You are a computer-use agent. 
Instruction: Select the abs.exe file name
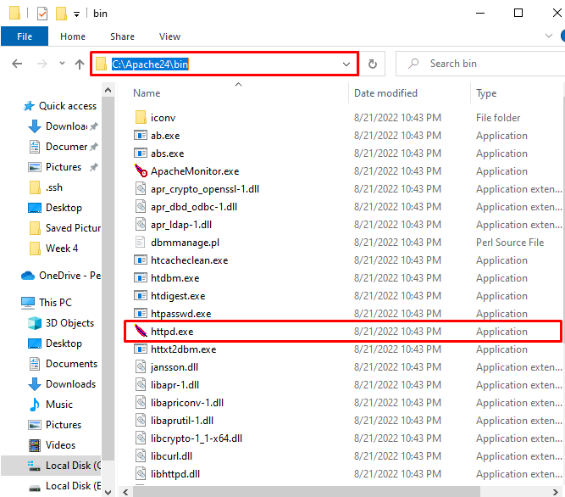(167, 154)
